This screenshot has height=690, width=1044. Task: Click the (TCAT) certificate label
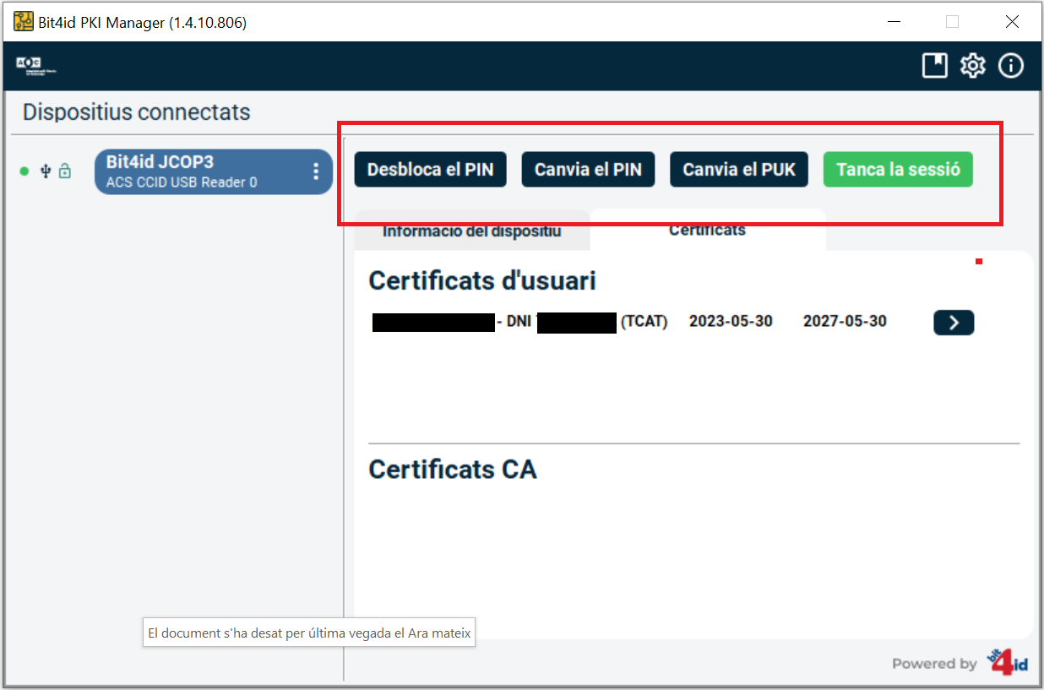point(644,321)
